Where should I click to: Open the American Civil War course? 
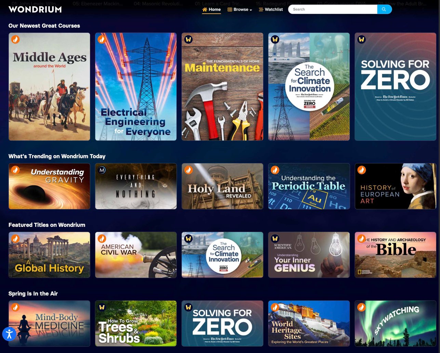coord(136,255)
